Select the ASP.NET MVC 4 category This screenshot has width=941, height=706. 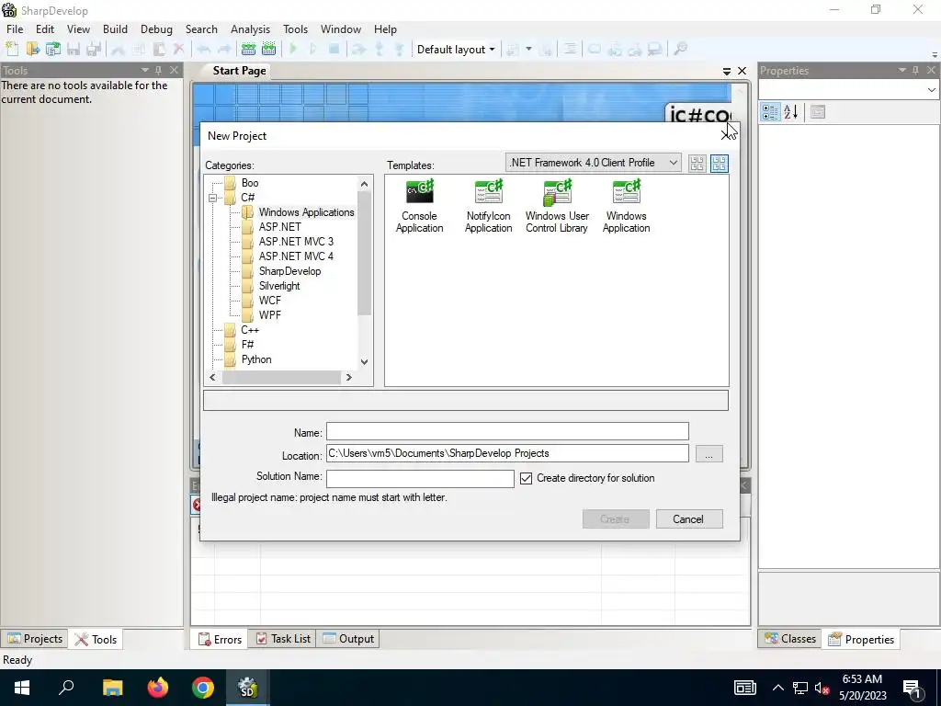(296, 256)
